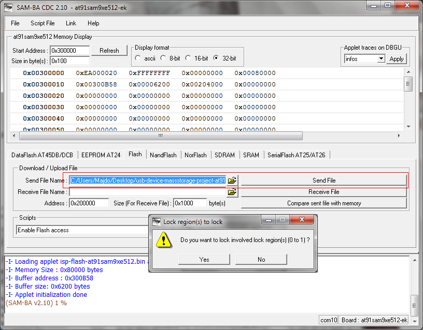Click memory value 0x00006200
The height and width of the screenshot is (330, 423).
point(149,84)
